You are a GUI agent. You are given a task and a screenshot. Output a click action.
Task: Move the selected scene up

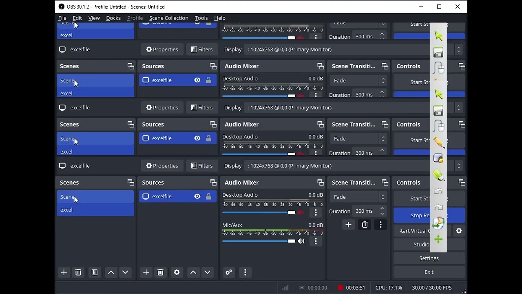(x=111, y=272)
